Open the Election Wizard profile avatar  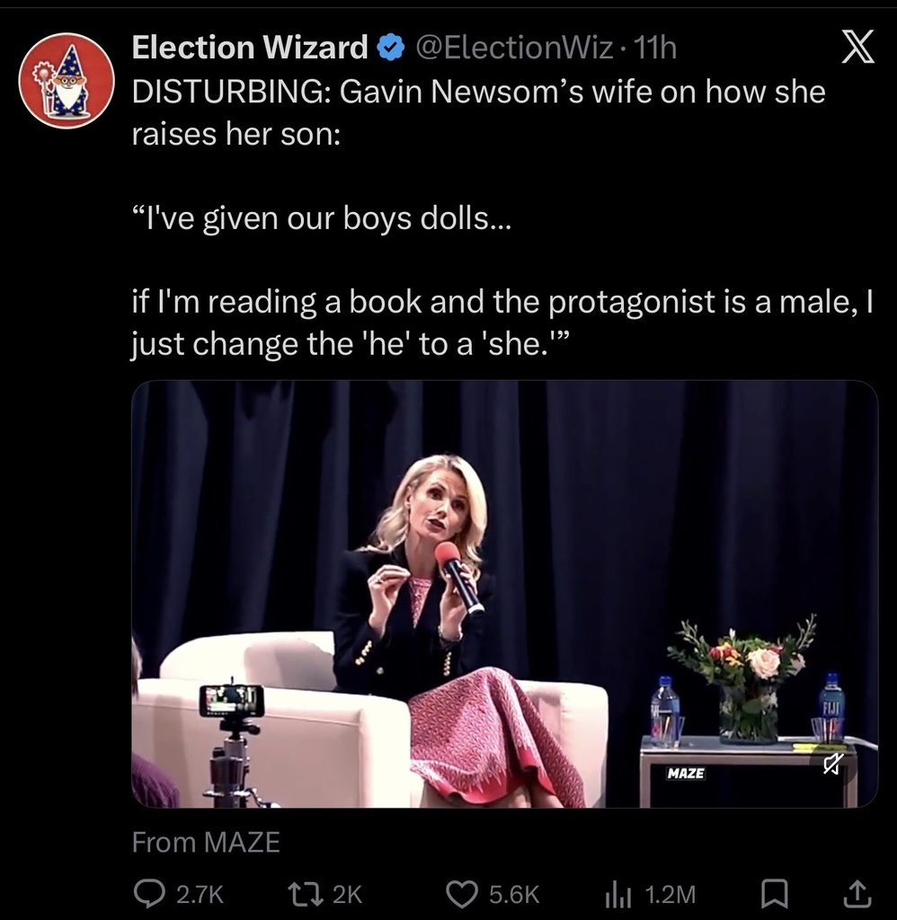coord(67,81)
